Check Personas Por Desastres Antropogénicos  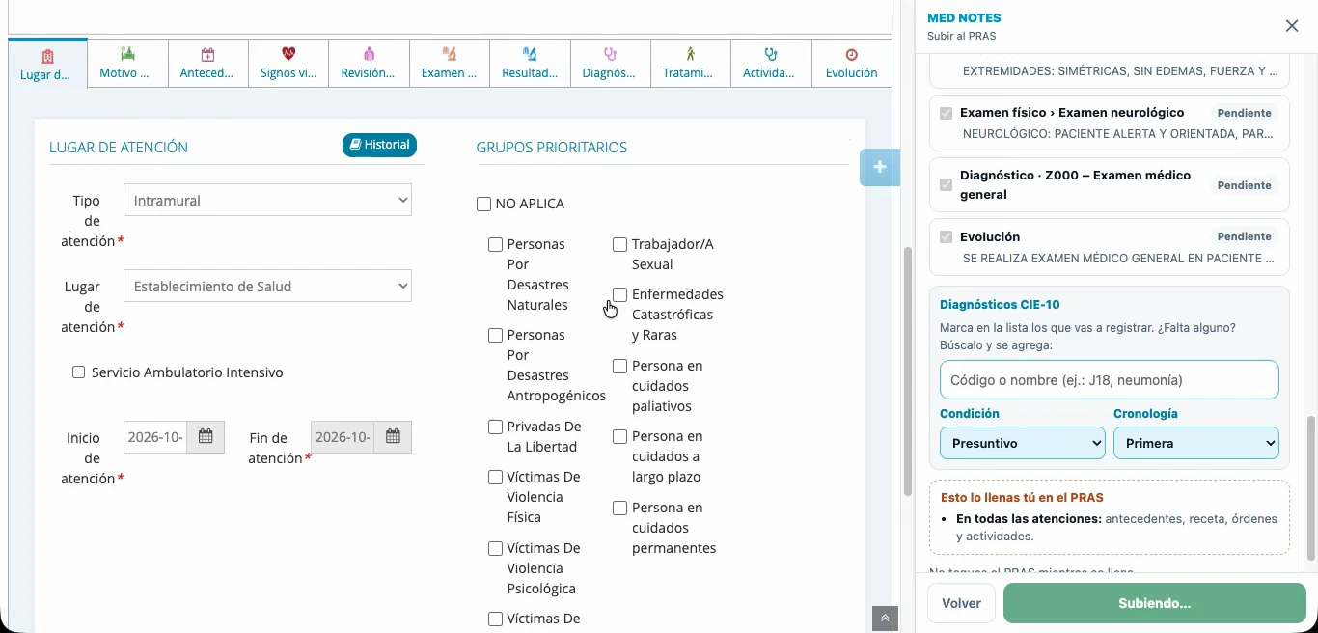click(x=495, y=336)
